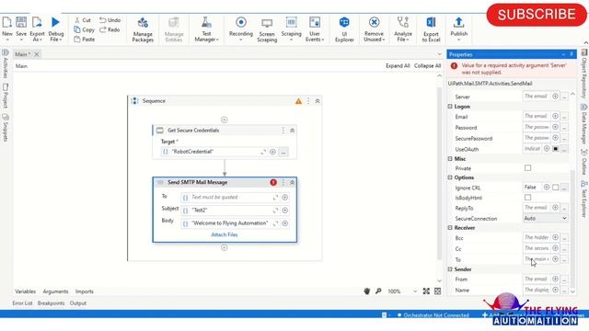This screenshot has height=331, width=589.
Task: Open Sequence options menu
Action: tap(308, 101)
